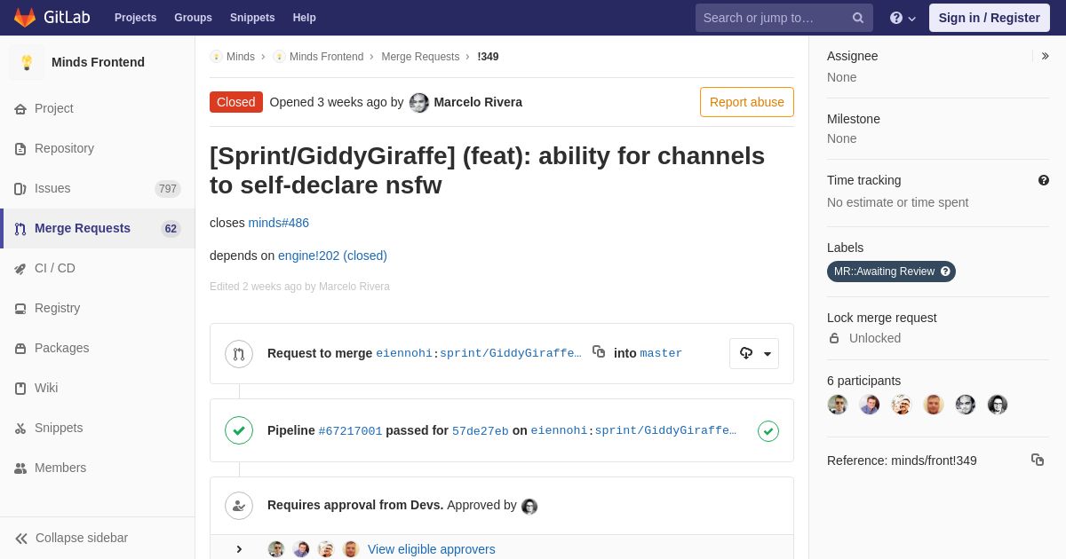Viewport: 1066px width, 559px height.
Task: Click the pipeline branch link after 'on'
Action: [x=634, y=431]
